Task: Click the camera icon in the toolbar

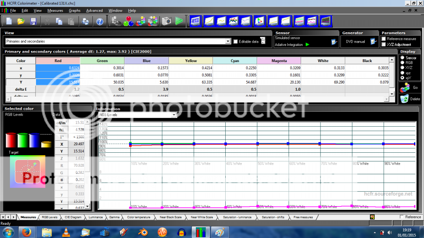Action: click(166, 21)
